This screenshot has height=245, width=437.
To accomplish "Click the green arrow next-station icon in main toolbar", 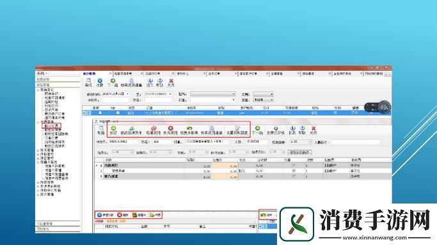I will [x=113, y=81].
